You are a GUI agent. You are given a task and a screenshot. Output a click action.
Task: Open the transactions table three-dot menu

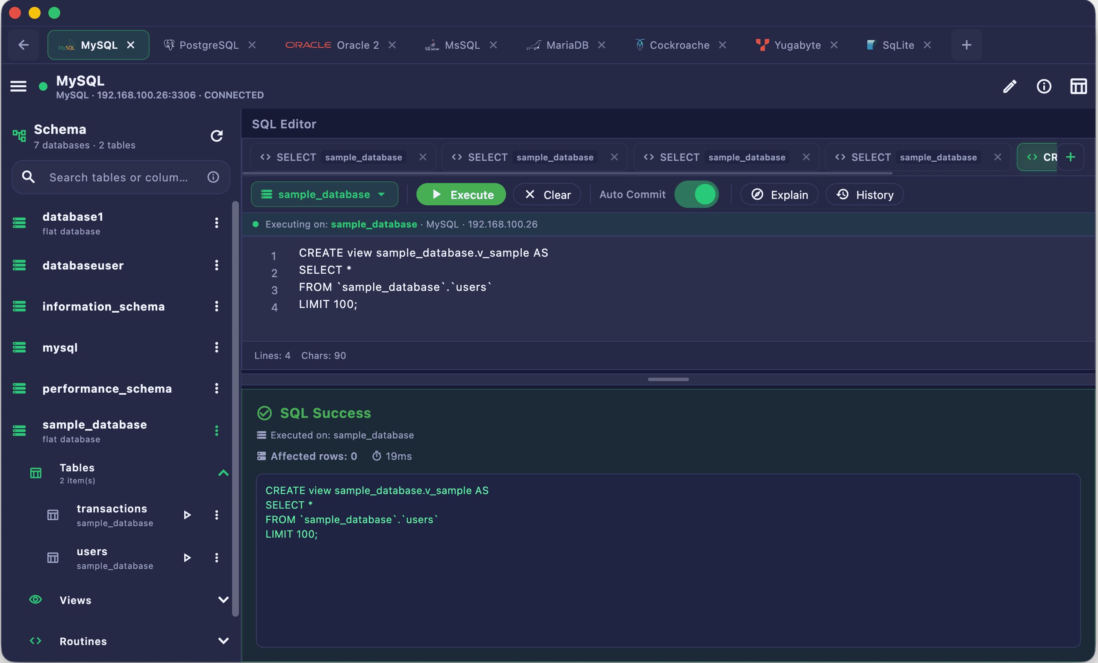217,515
